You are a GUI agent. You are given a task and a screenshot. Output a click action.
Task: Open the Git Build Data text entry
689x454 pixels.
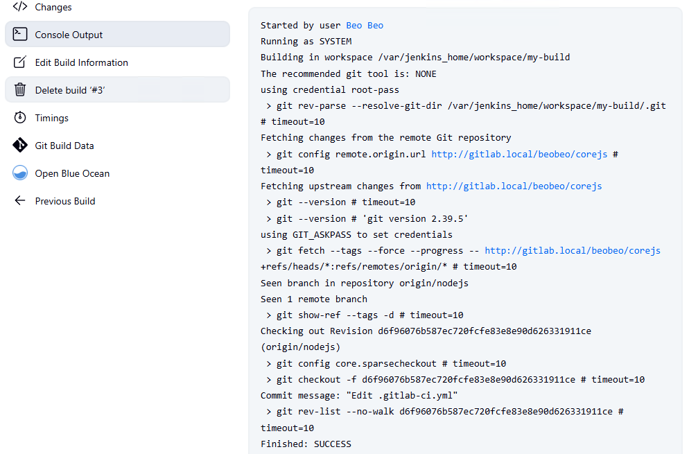pyautogui.click(x=64, y=146)
